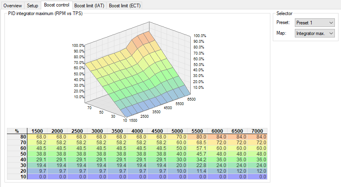Select cell 70.0 at 5000 RPM, 80 TPS
Screen dimensions: 341x187
(177, 137)
